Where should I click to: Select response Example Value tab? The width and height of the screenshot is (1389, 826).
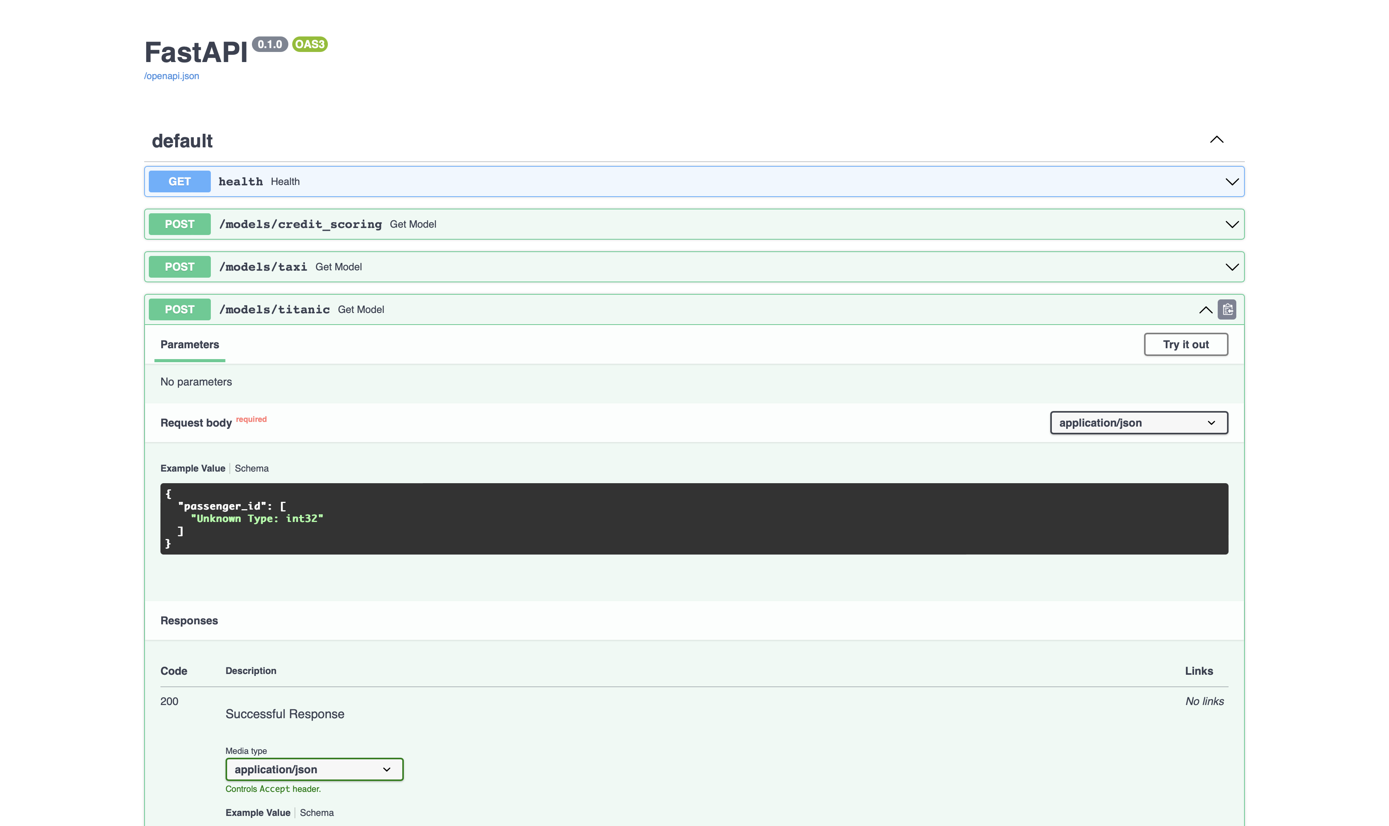click(258, 813)
